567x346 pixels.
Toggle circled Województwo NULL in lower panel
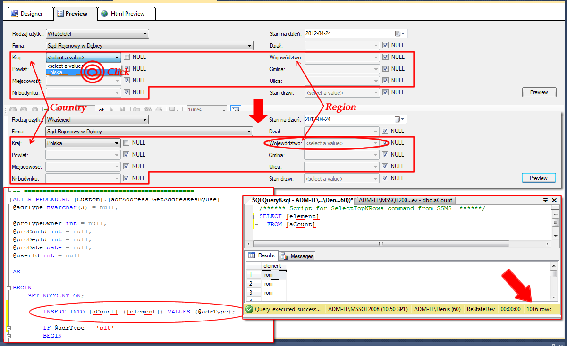click(x=385, y=143)
